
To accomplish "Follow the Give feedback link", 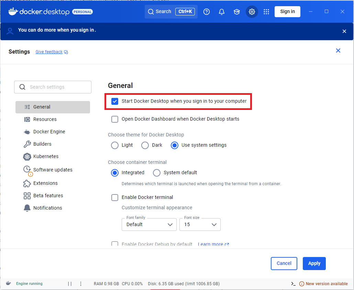I will coord(49,52).
